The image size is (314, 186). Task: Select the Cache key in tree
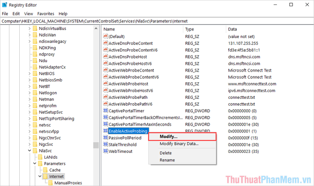(55, 170)
